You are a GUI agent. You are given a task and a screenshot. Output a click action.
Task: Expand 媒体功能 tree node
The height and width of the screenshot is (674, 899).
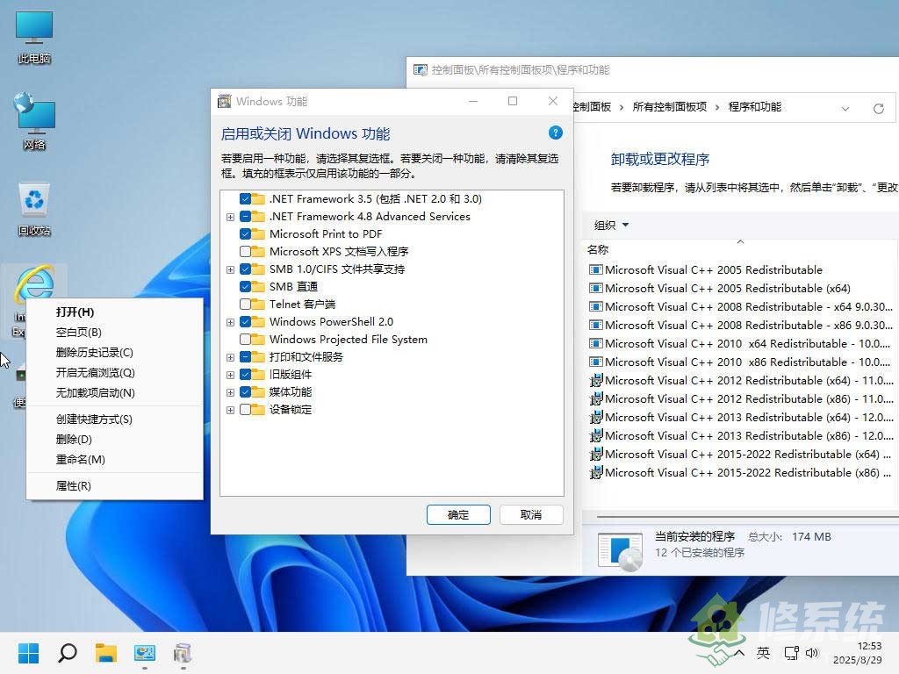[231, 392]
